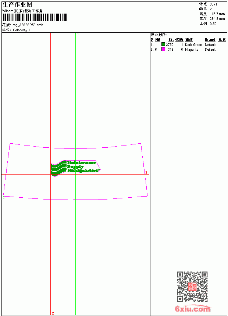The height and width of the screenshot is (316, 228).
Task: Select the red seal stamp inside QR code
Action: pos(192,287)
